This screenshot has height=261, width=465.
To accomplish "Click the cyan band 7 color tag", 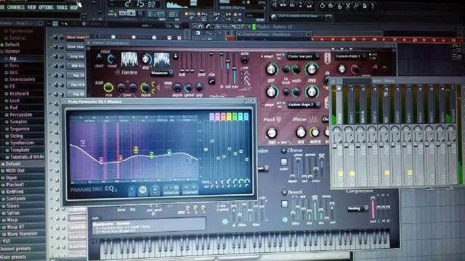I will click(x=246, y=117).
